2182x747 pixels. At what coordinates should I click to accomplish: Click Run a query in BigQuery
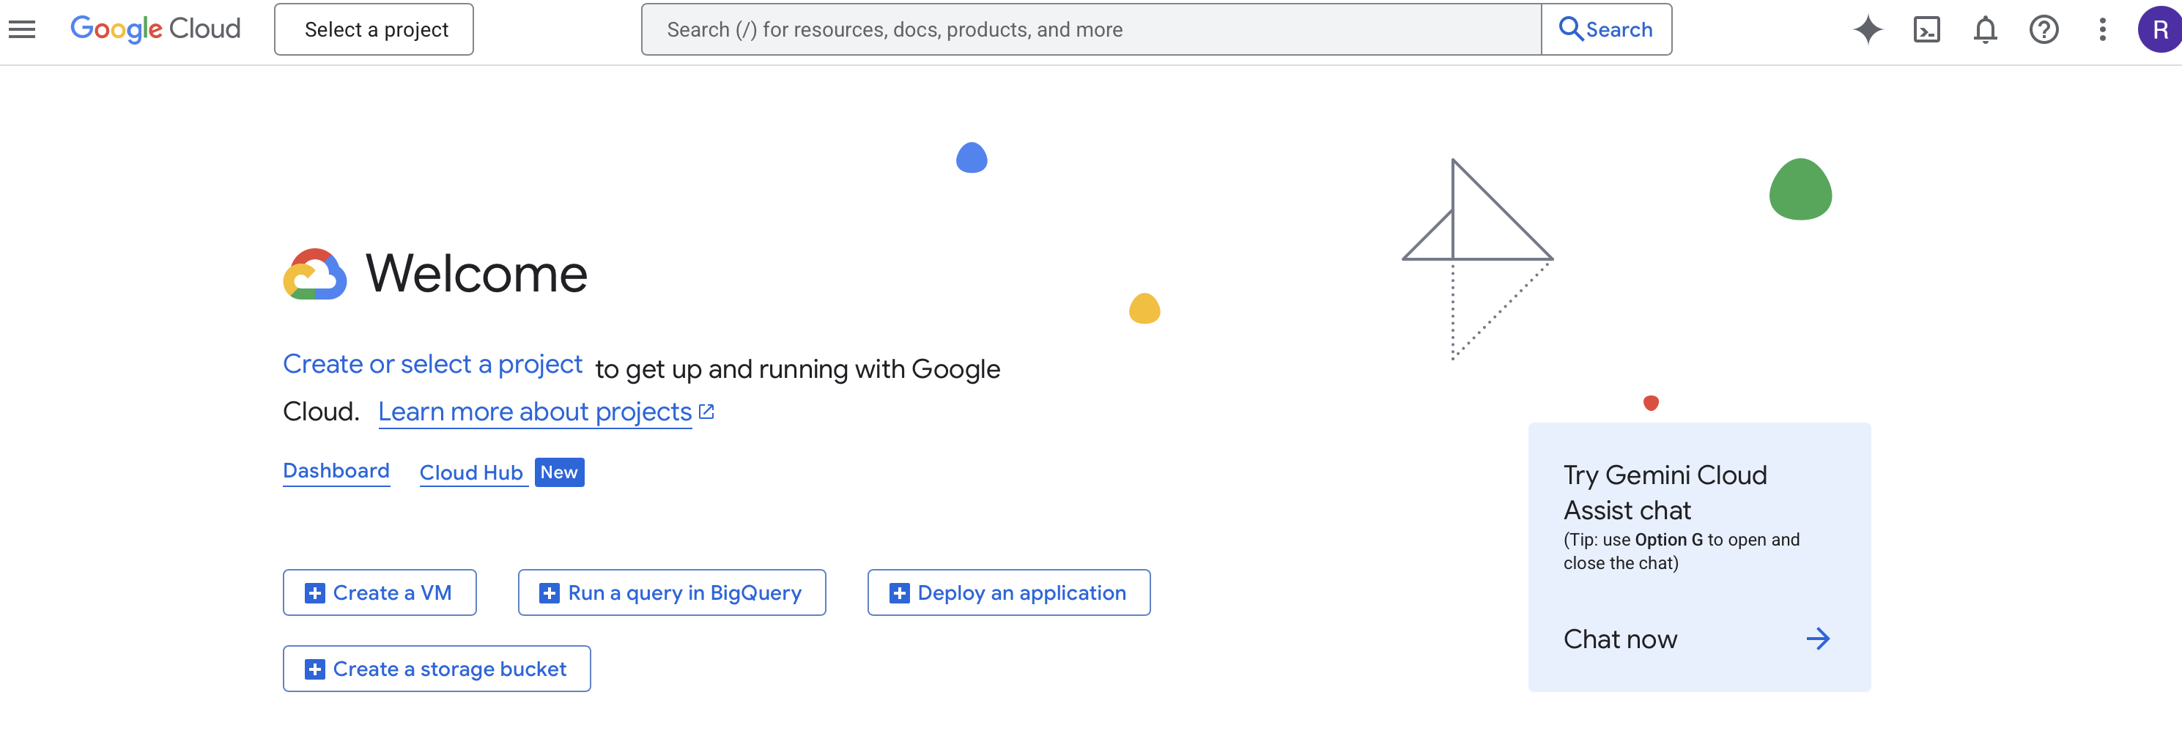tap(671, 592)
